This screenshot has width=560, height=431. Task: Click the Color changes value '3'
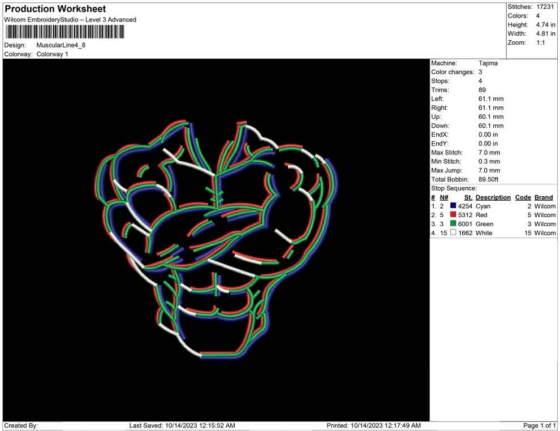(480, 72)
